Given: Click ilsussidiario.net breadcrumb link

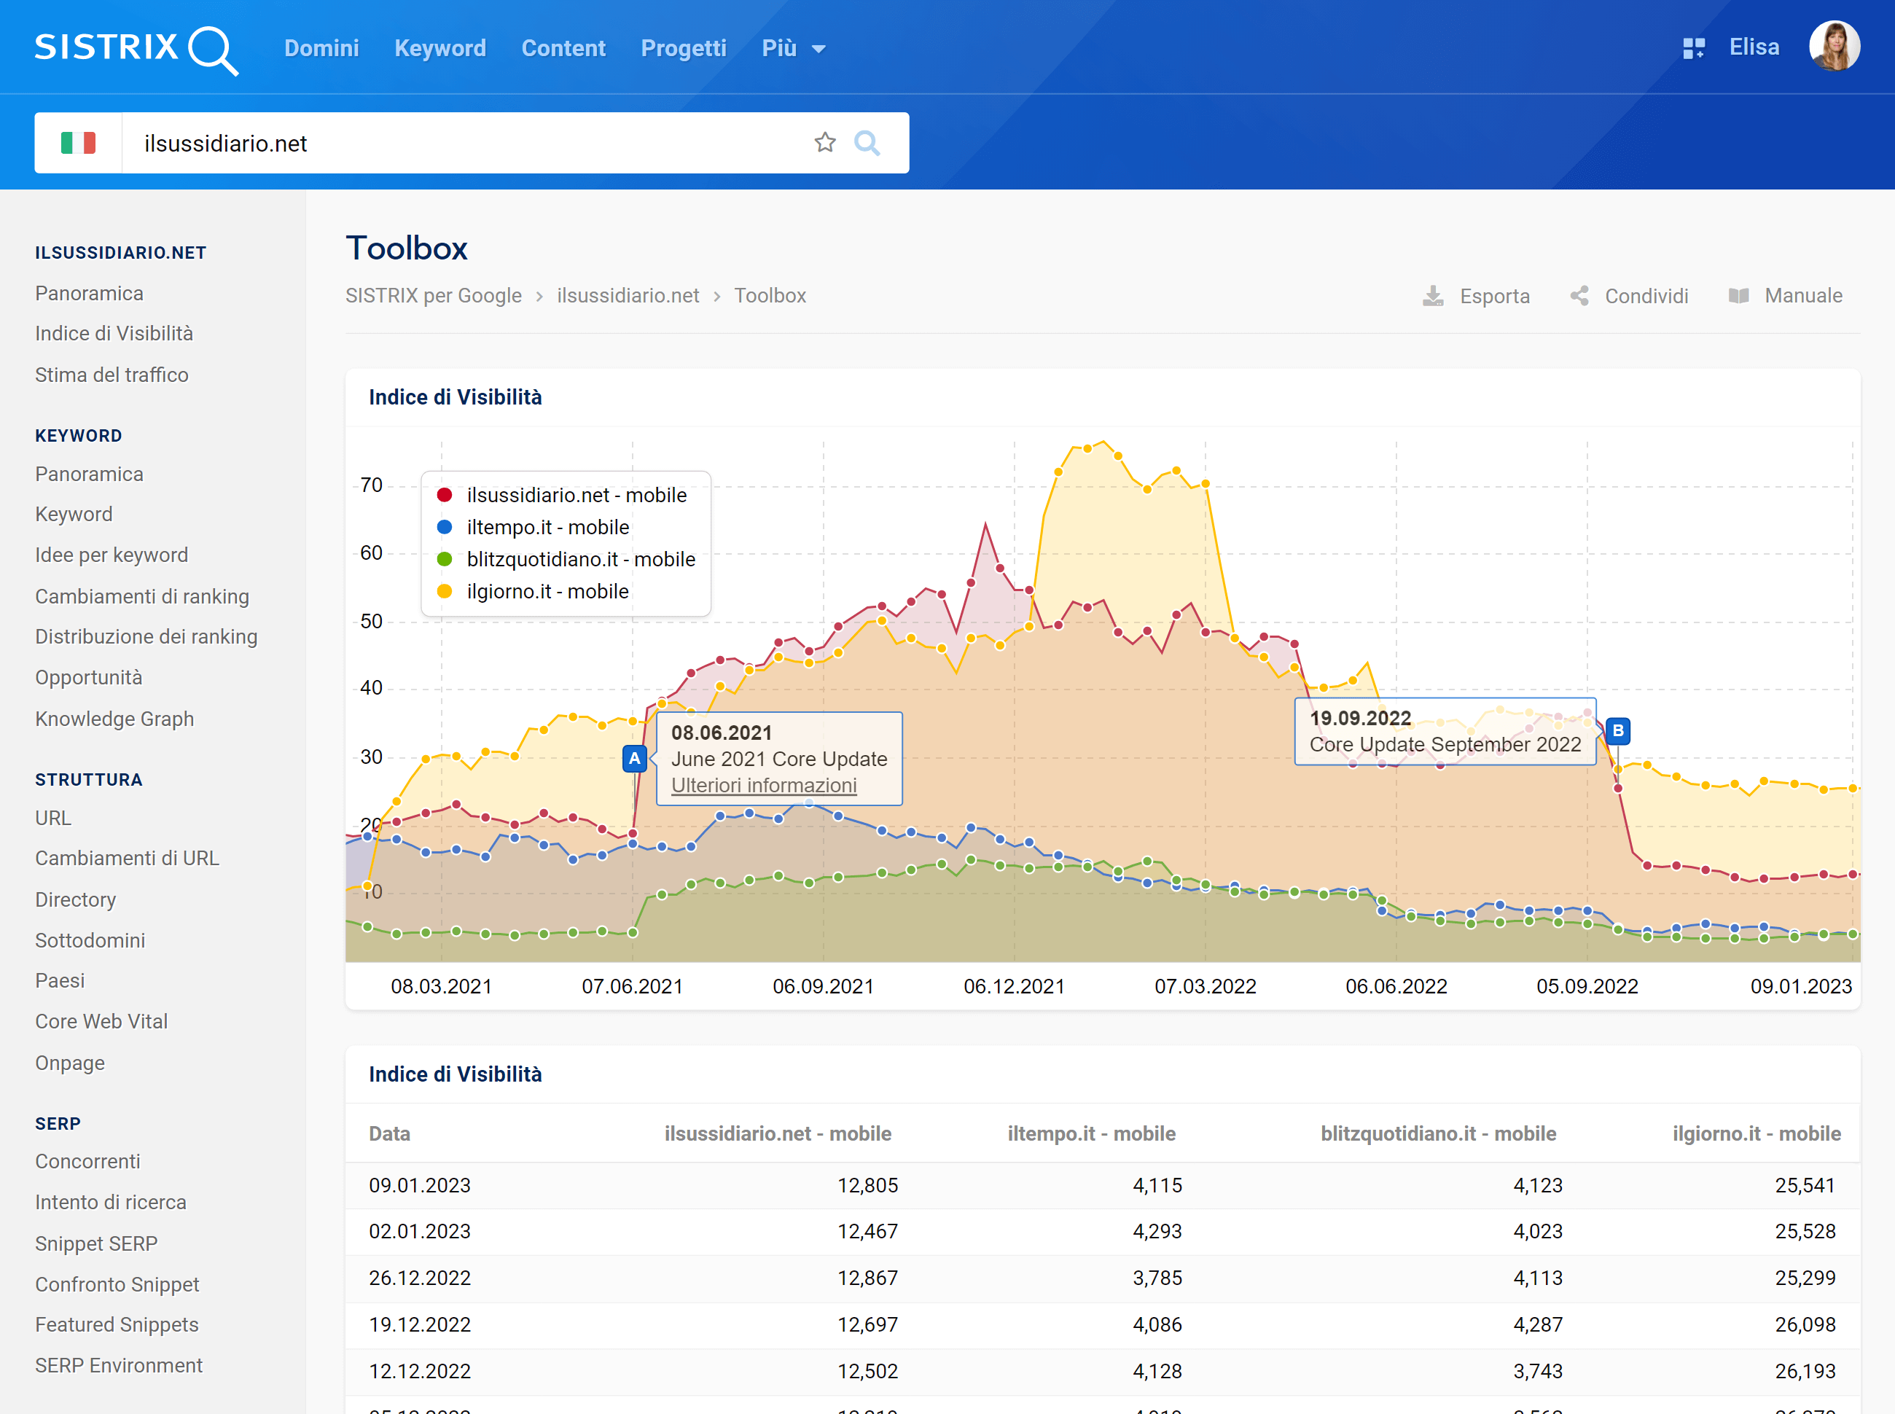Looking at the screenshot, I should [x=628, y=296].
